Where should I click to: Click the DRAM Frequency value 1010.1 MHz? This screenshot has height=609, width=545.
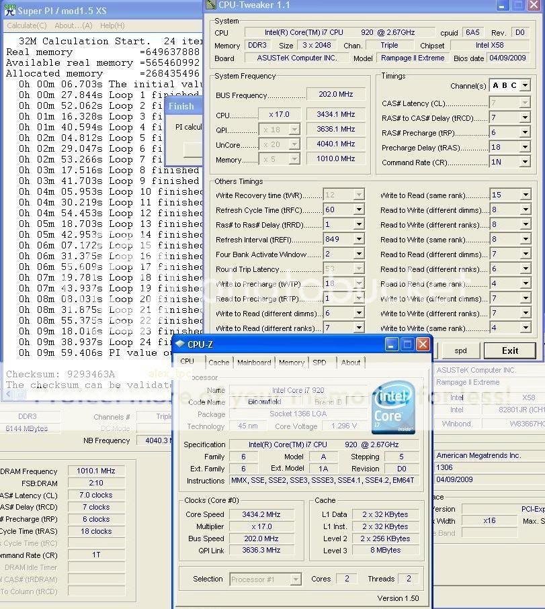[96, 471]
